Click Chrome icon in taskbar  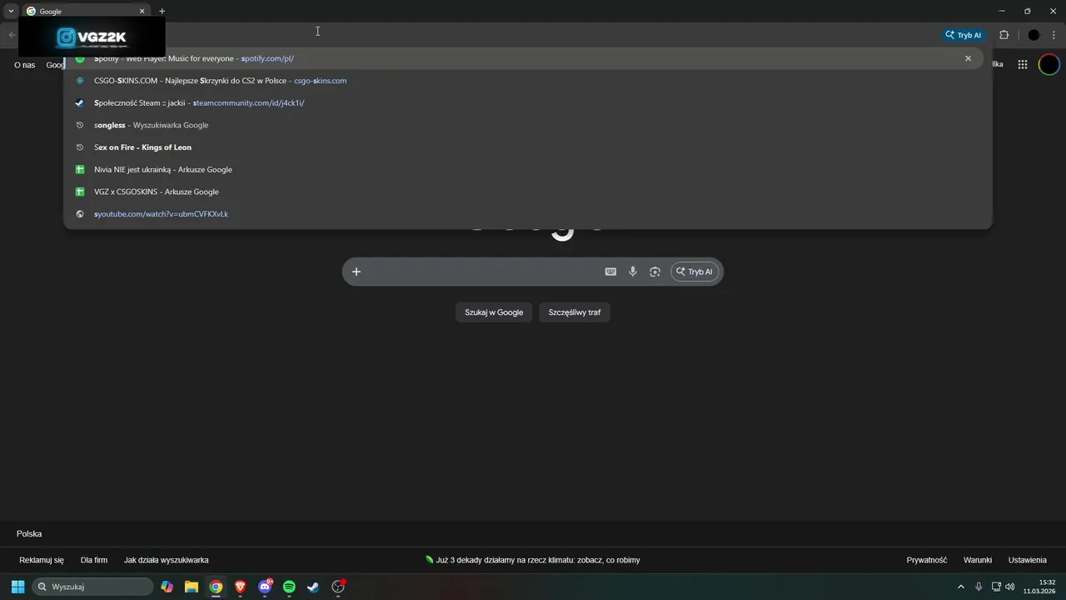click(x=216, y=587)
